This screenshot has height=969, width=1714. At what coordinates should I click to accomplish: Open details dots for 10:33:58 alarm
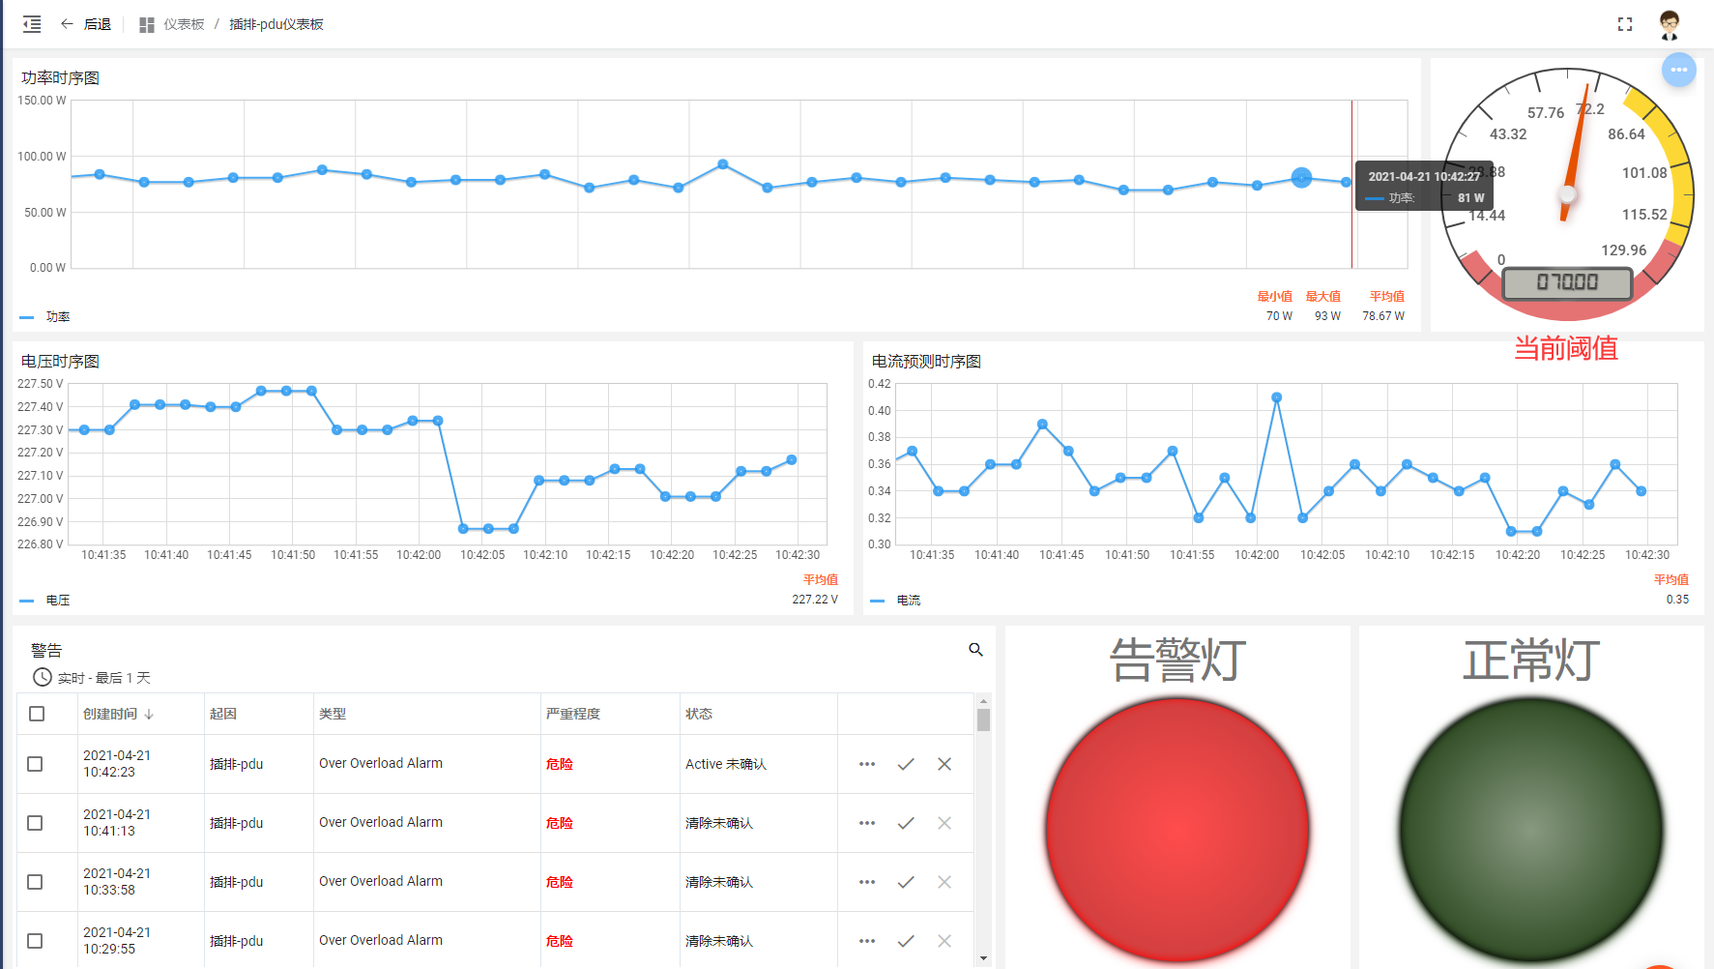pyautogui.click(x=867, y=882)
